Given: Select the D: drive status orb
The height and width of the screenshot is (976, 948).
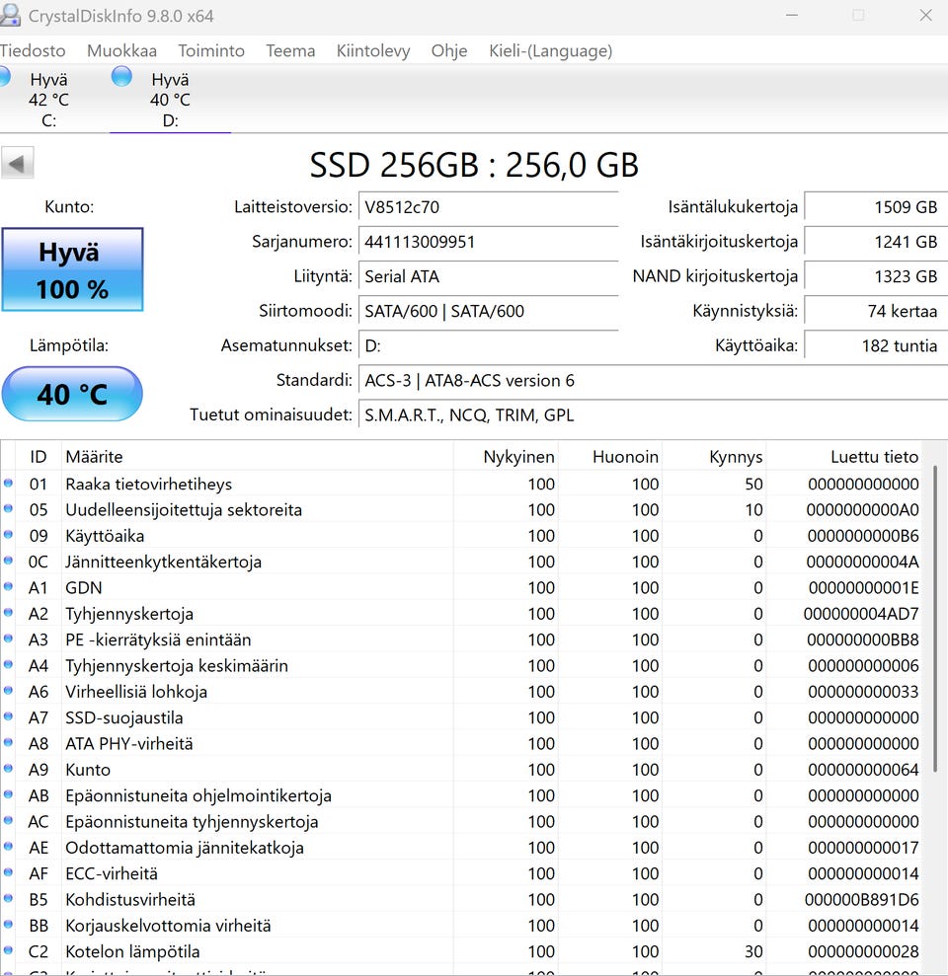Looking at the screenshot, I should point(121,77).
